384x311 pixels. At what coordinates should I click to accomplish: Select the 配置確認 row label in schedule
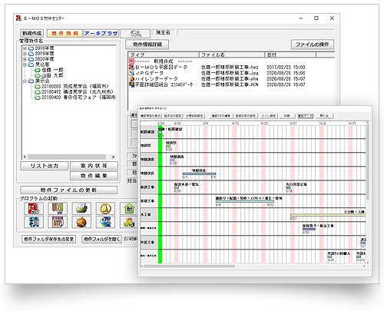point(148,132)
